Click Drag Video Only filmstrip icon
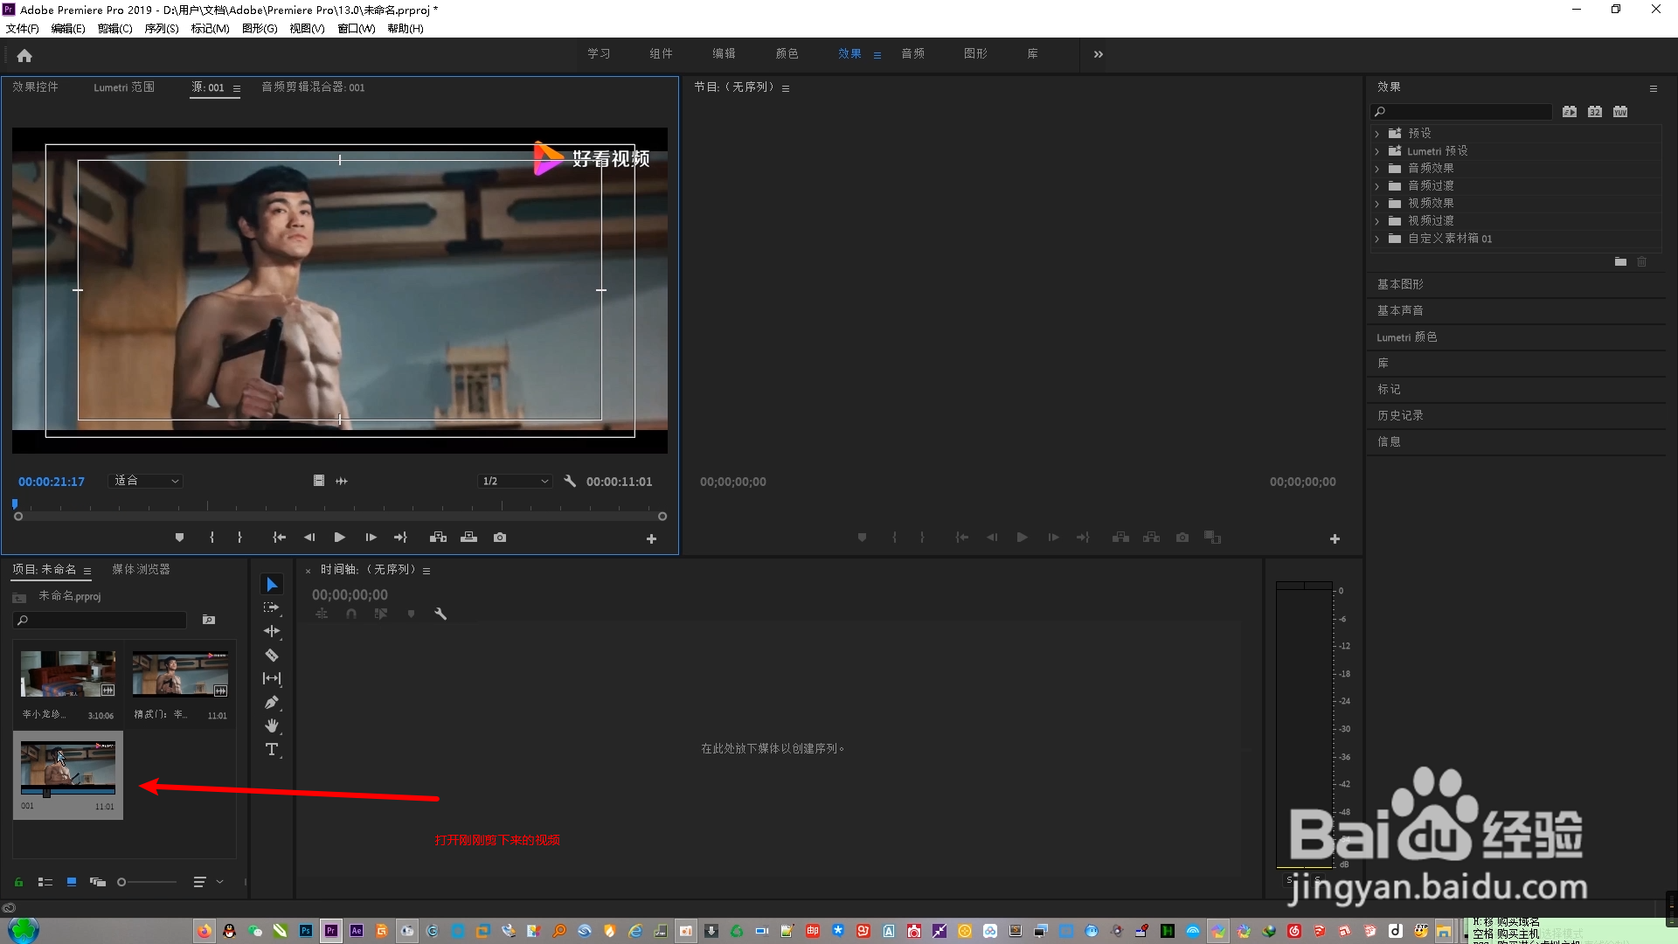 [x=319, y=481]
